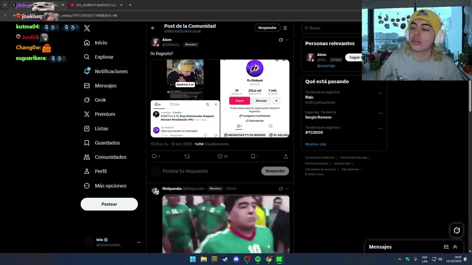Screen dimensions: 472x265
Task: Open reply sort settings icon in header
Action: click(285, 28)
